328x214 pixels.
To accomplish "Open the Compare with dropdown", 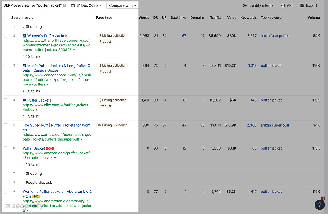I will point(122,5).
